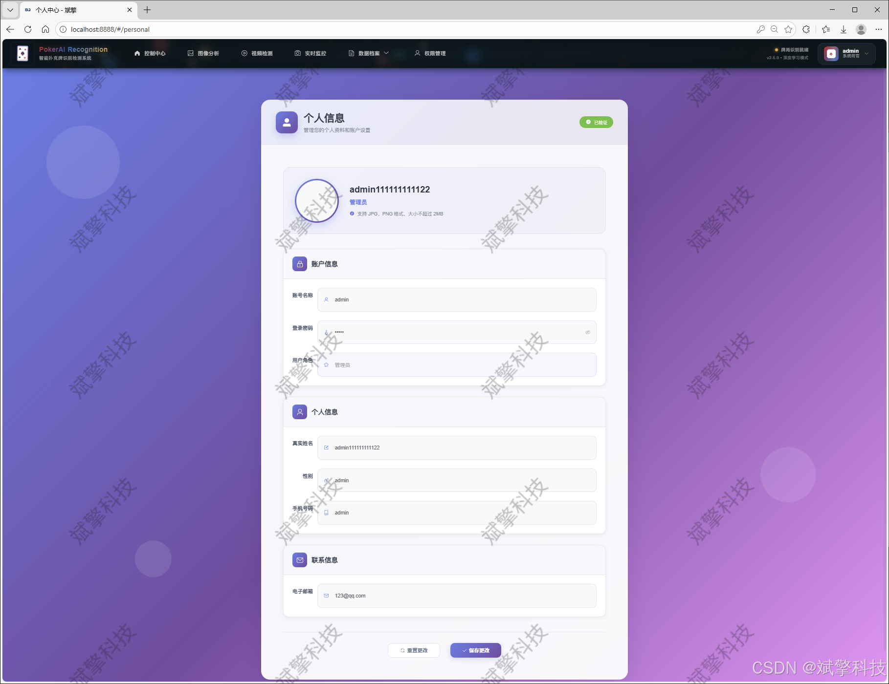Screen dimensions: 889x684
Task: Click the profile avatar upload circle
Action: click(317, 201)
